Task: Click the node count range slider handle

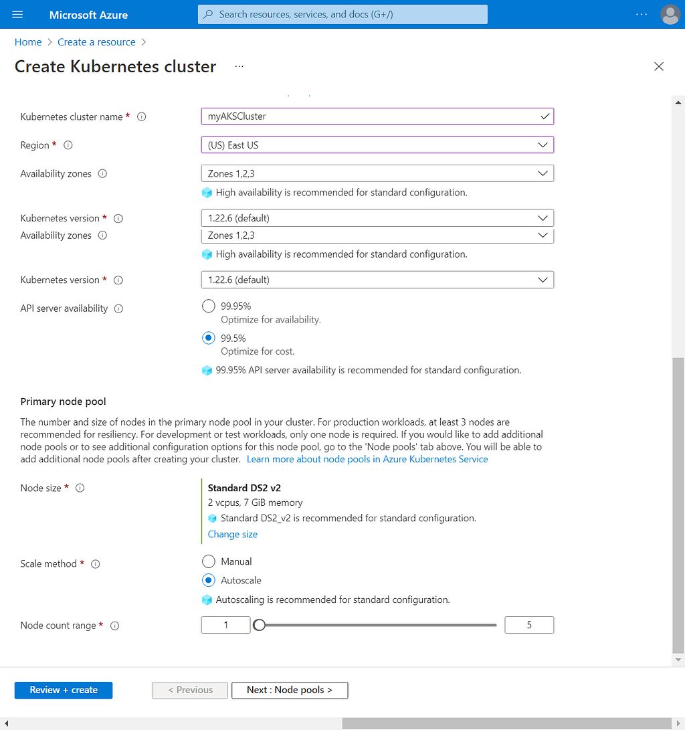Action: [x=259, y=625]
